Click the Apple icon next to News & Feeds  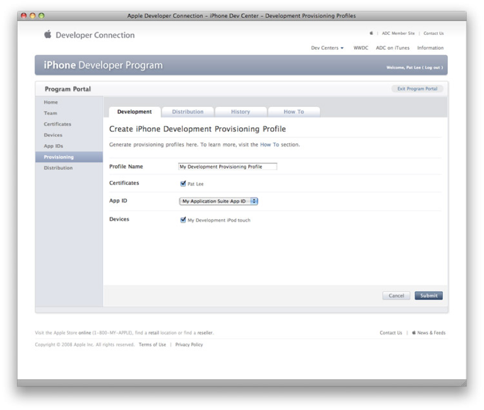(x=414, y=333)
